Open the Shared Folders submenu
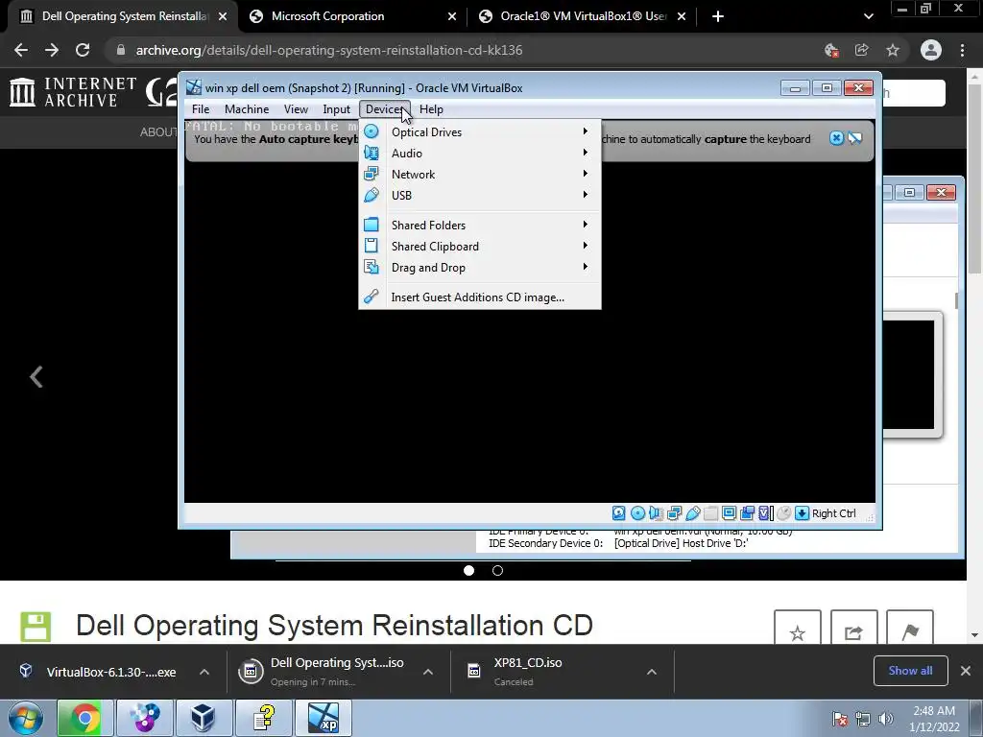This screenshot has height=737, width=983. pos(480,225)
